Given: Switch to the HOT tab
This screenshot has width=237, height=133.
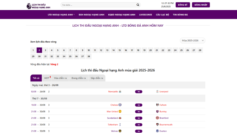Looking at the screenshot, I should pyautogui.click(x=47, y=78).
